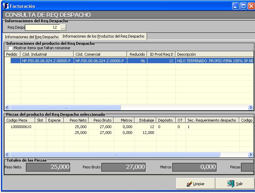
Task: Maximize the Facturación window
Action: 242,6
